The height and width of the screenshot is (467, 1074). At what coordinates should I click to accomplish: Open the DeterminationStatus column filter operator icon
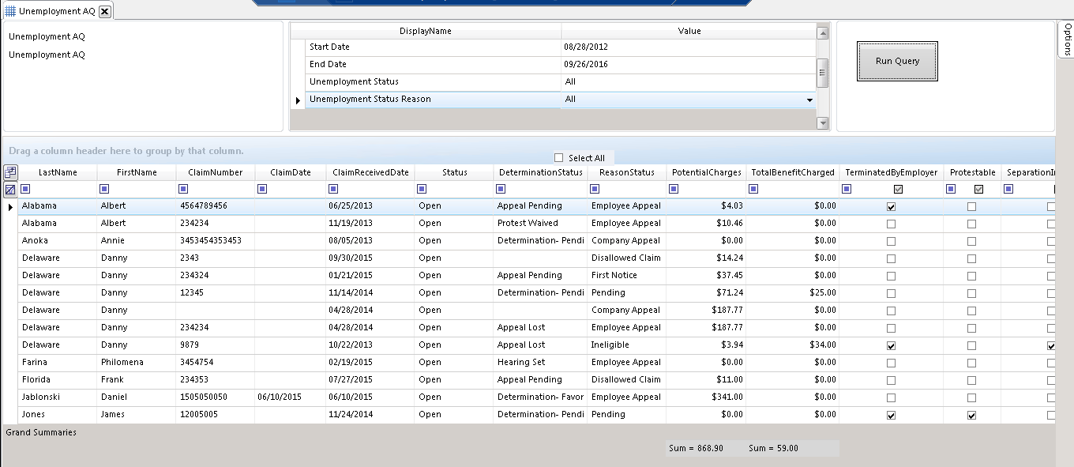(501, 189)
